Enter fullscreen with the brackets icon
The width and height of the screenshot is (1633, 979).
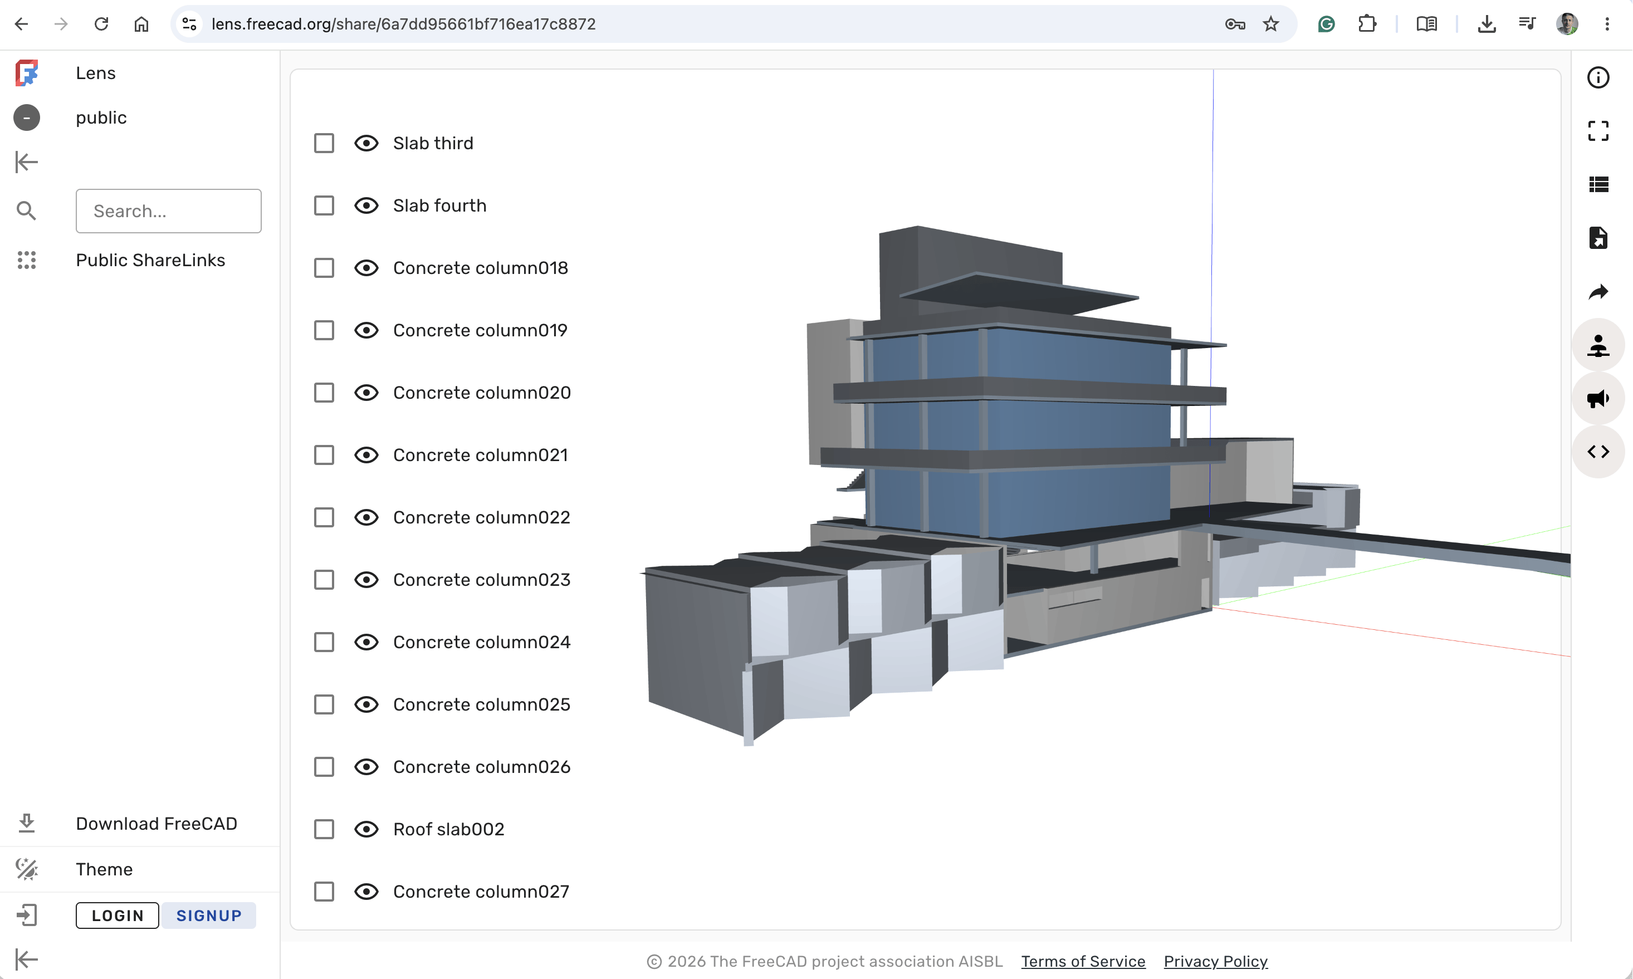[x=1598, y=131]
